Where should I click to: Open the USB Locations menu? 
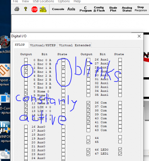click(44, 1)
